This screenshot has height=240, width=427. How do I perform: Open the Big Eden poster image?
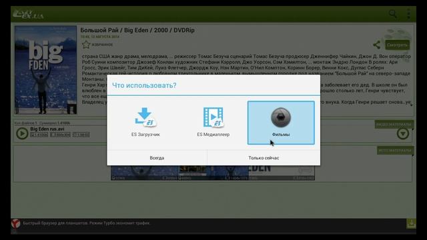[46, 70]
